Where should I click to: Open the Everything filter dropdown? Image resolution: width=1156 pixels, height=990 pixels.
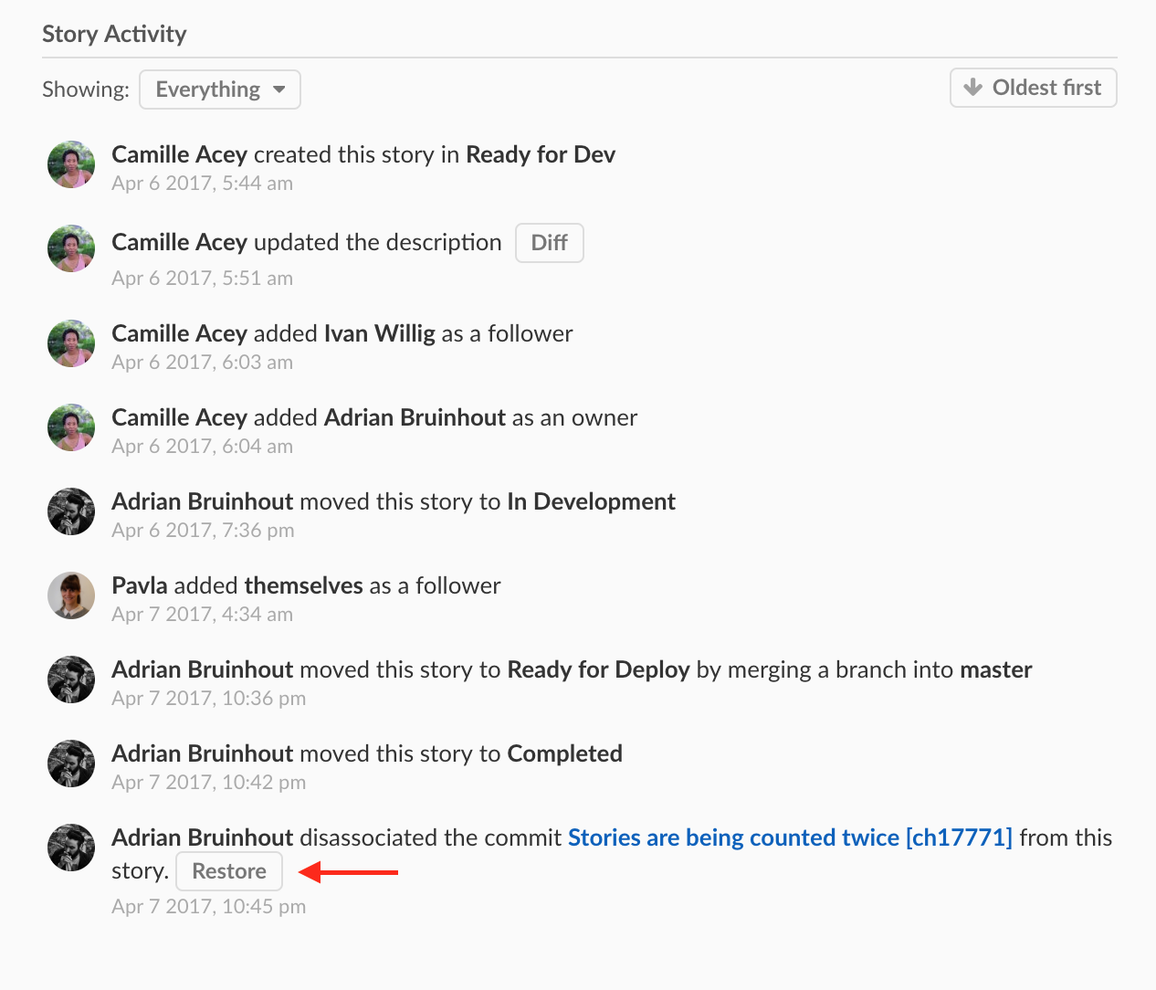[x=220, y=90]
